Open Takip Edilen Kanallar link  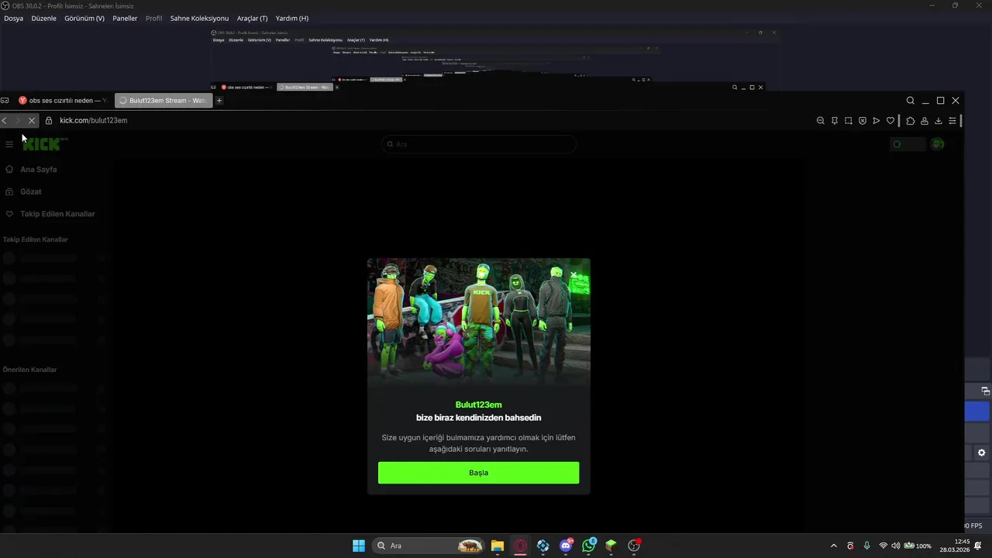[57, 214]
